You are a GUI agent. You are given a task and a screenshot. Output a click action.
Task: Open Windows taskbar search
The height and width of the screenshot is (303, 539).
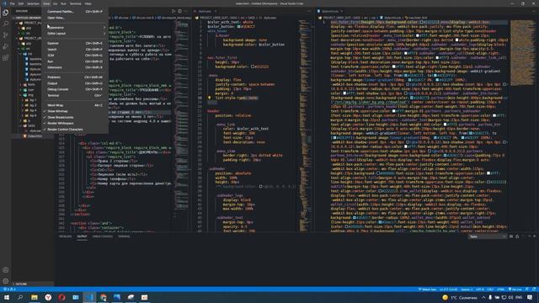tap(20, 297)
